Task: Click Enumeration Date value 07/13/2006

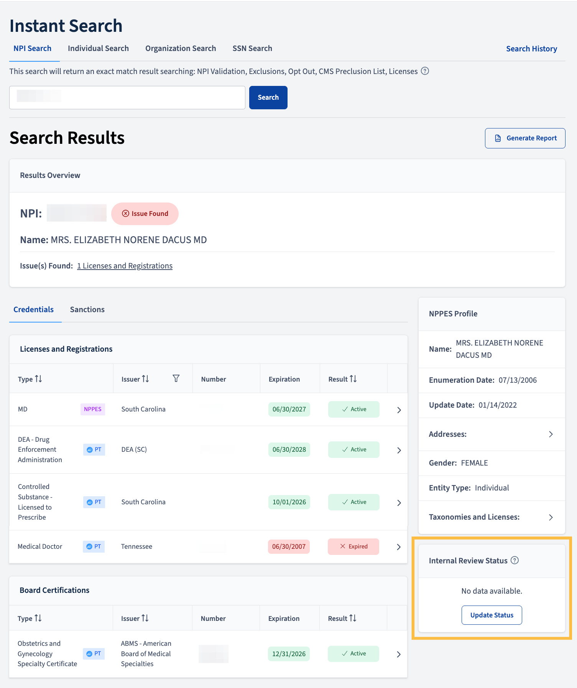Action: click(518, 380)
